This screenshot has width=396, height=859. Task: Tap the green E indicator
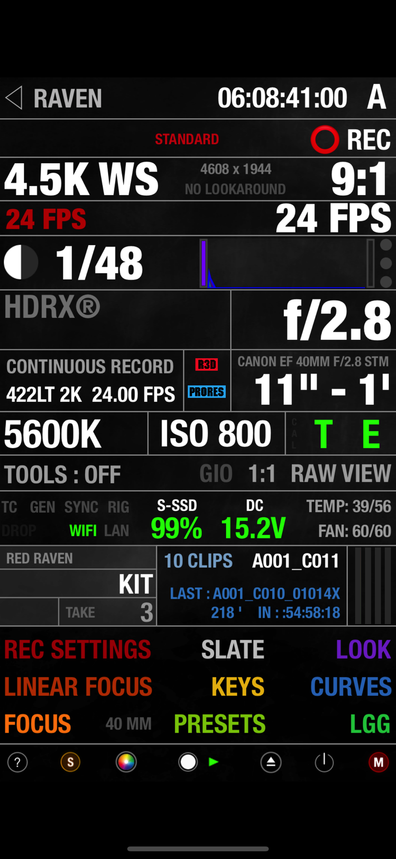coord(371,434)
